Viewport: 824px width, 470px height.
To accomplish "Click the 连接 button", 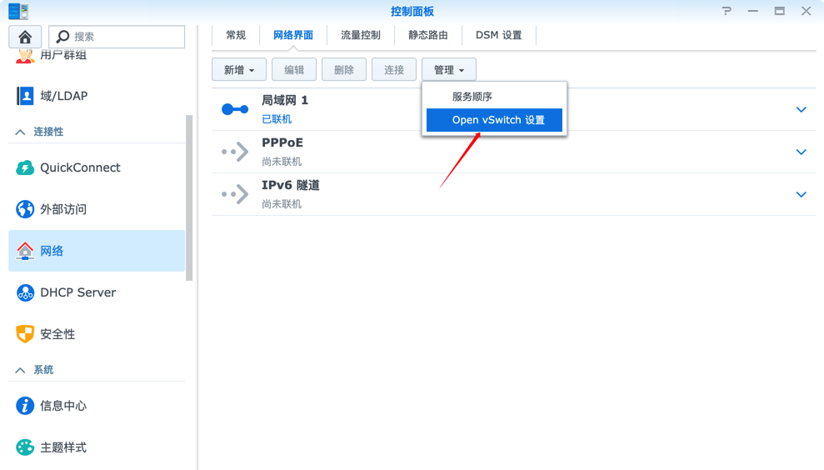I will pyautogui.click(x=394, y=69).
